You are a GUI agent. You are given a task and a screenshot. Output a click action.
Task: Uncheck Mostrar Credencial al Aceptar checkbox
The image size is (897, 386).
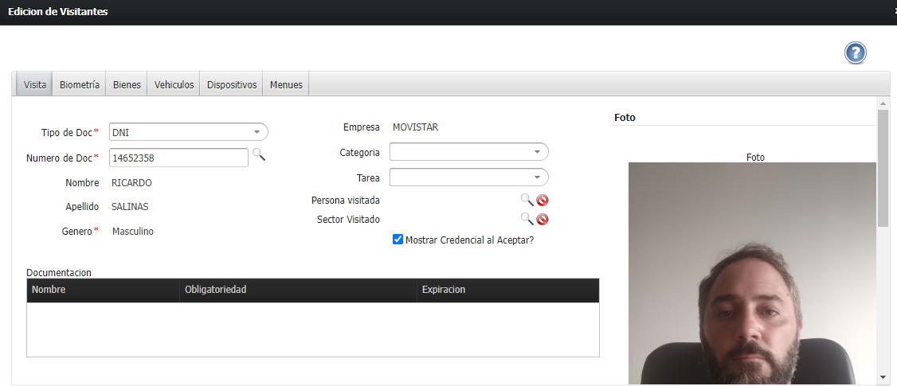tap(398, 239)
